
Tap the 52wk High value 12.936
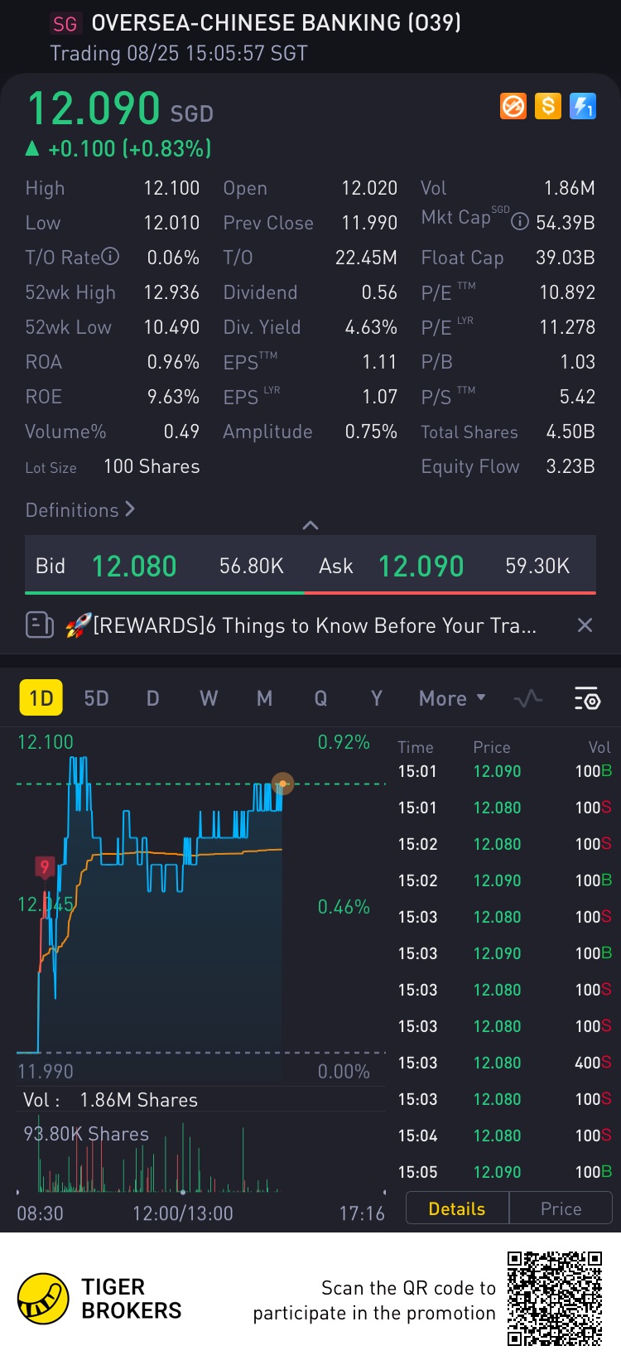pos(171,292)
